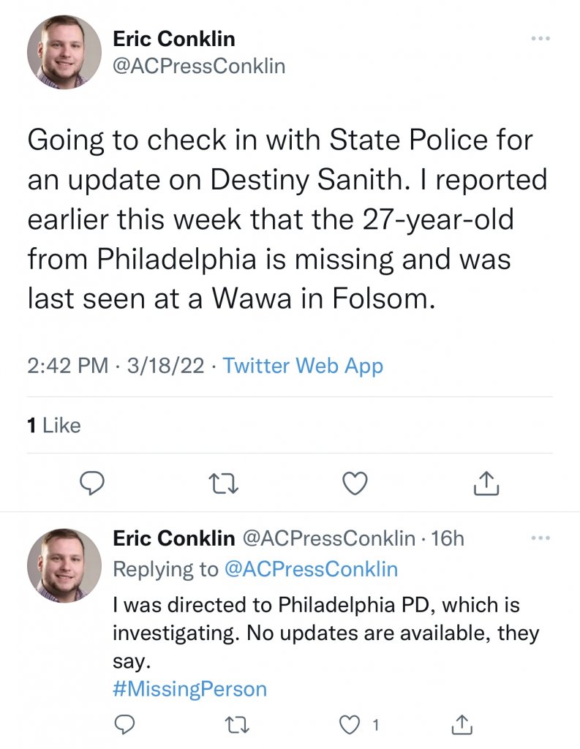Like the reply tweet with heart

351,725
